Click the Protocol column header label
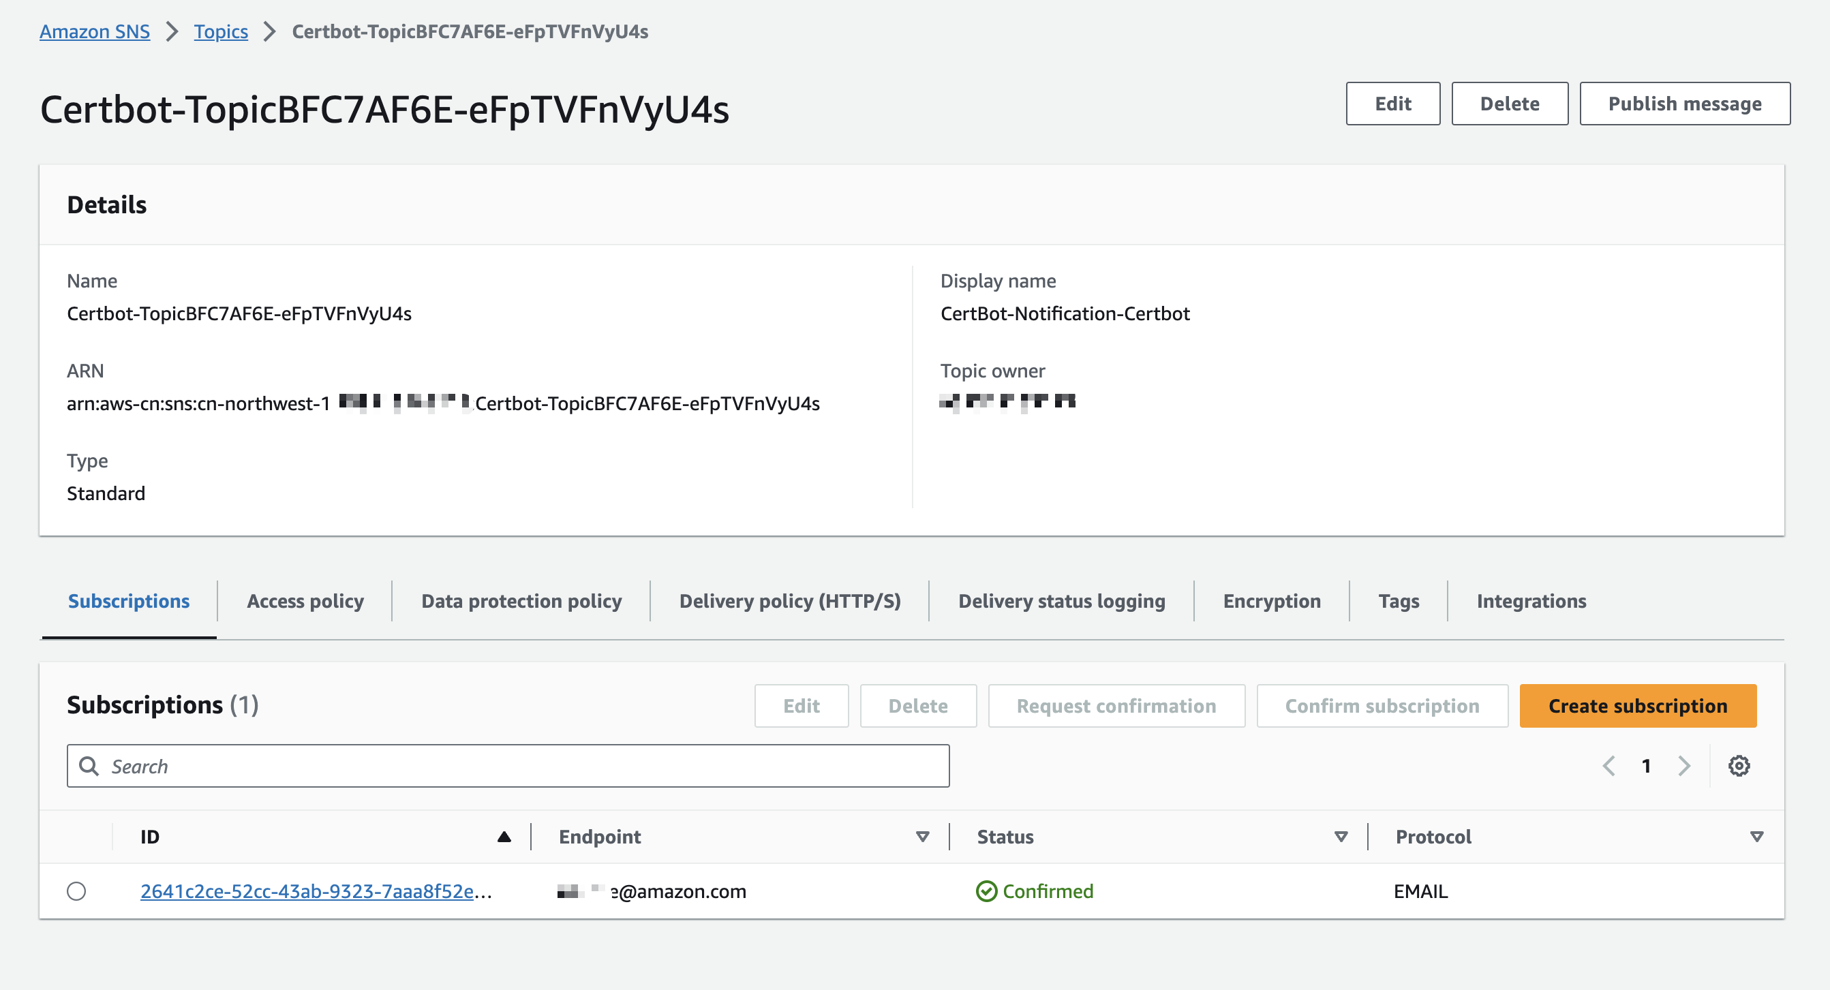The width and height of the screenshot is (1830, 990). tap(1433, 837)
